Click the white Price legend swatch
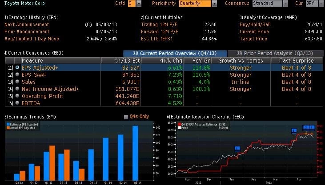This screenshot has height=185, width=325. (x=180, y=128)
